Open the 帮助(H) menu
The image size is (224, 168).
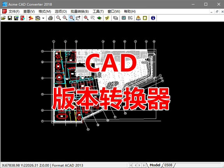[130, 11]
